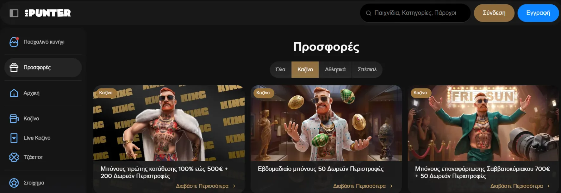Focus the Παιχνίδια, Κατηγορίες, Πάροχοι search field
Image resolution: width=561 pixels, height=193 pixels.
pos(415,13)
